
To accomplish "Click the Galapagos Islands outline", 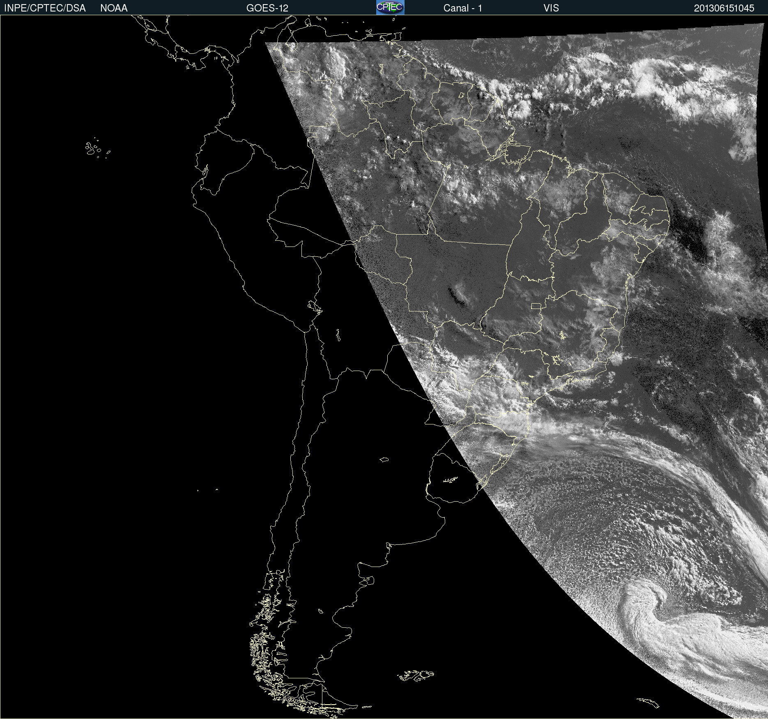I will coord(97,148).
